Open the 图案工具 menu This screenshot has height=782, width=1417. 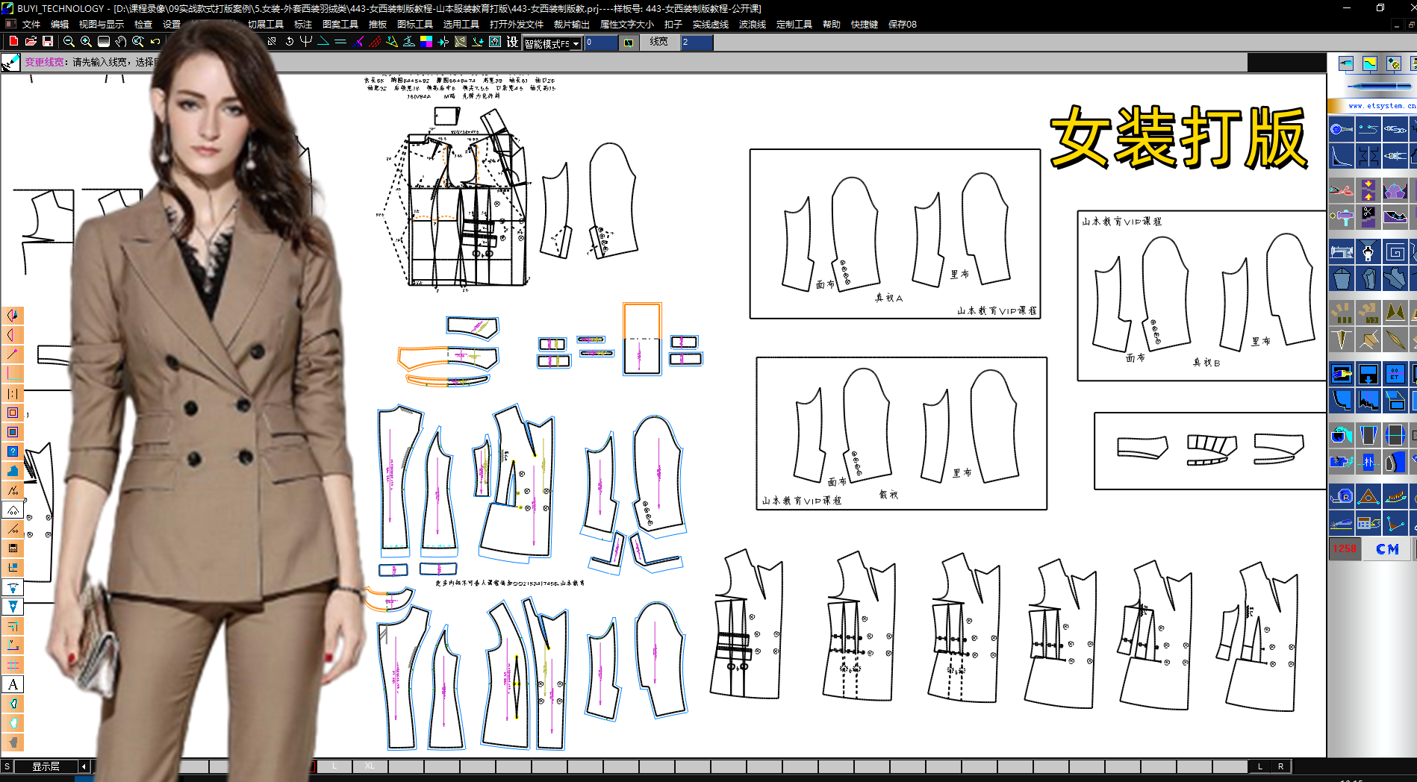tap(340, 25)
